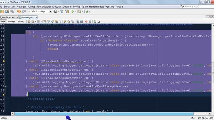Image resolution: width=214 pixels, height=120 pixels.
Task: Open the dropdown arrow beside the browser globe
Action: pyautogui.click(x=59, y=12)
